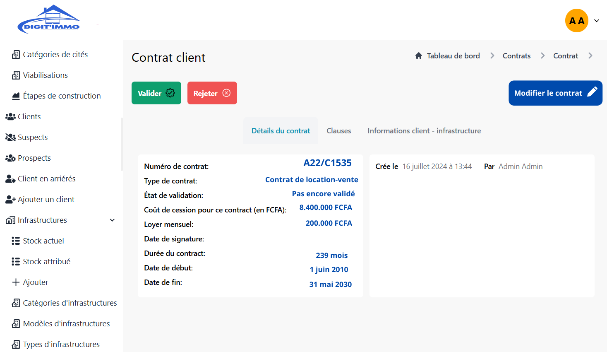This screenshot has height=352, width=607.
Task: Open the AA user account dropdown
Action: click(x=597, y=21)
